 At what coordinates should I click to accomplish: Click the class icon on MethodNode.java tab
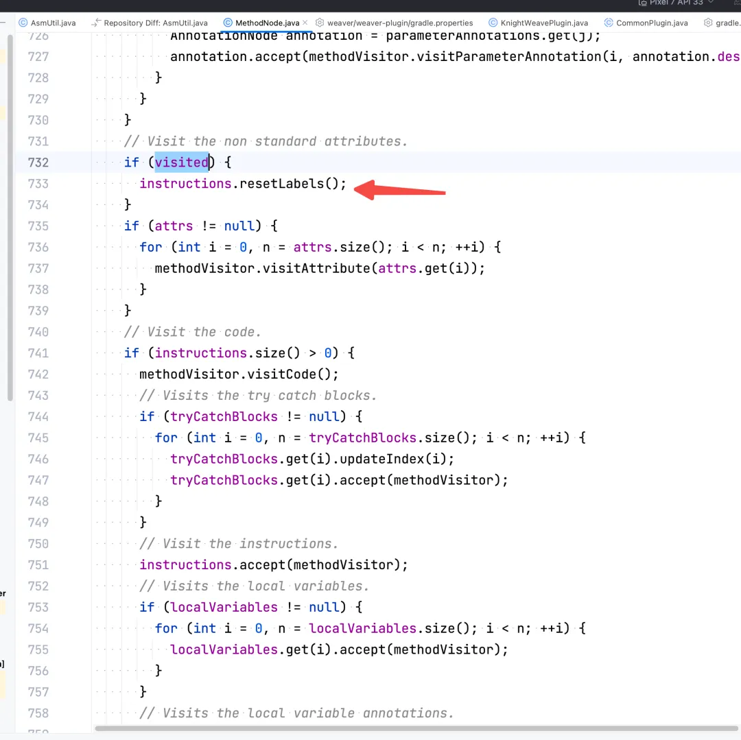coord(227,23)
